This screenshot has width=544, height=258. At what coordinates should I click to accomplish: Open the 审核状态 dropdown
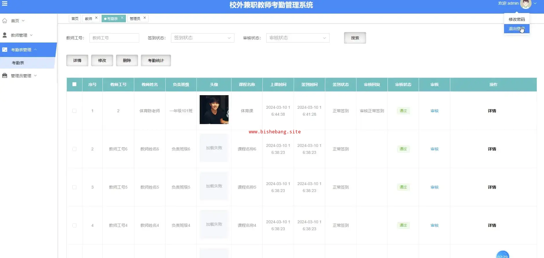[297, 38]
